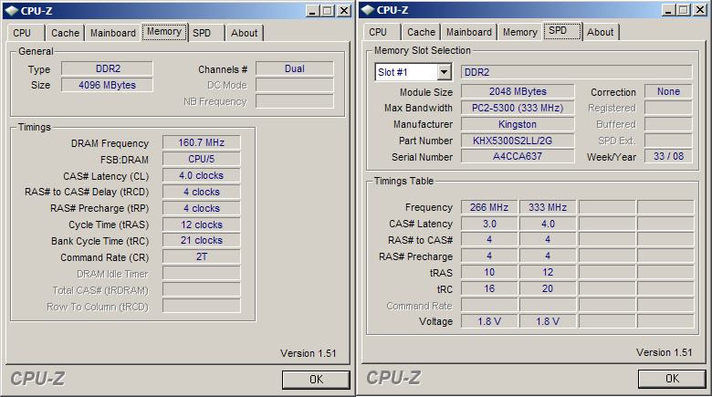Click tRC value 16 cell

click(x=489, y=288)
